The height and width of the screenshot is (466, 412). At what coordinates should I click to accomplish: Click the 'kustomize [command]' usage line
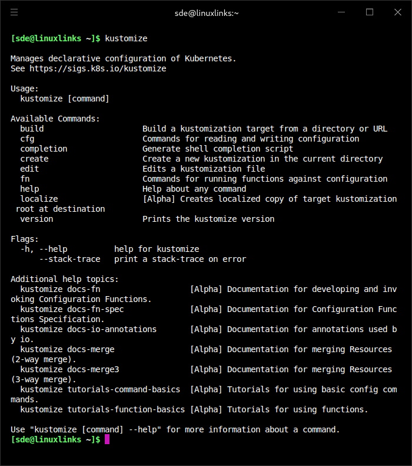pyautogui.click(x=65, y=99)
